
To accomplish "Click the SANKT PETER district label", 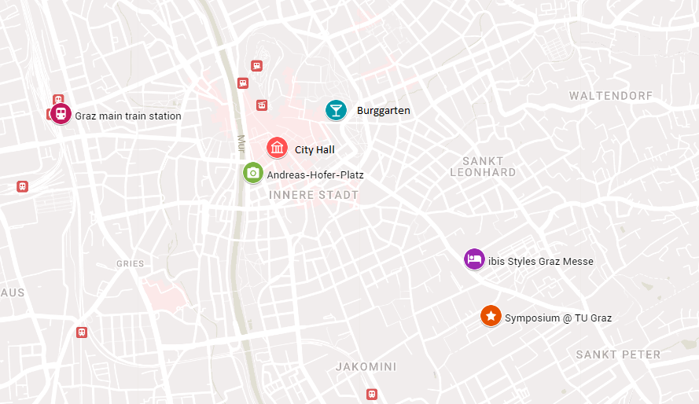I will tap(618, 354).
